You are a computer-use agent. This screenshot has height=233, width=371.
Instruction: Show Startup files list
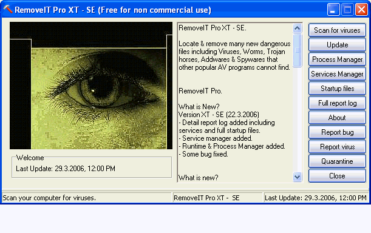tap(337, 89)
